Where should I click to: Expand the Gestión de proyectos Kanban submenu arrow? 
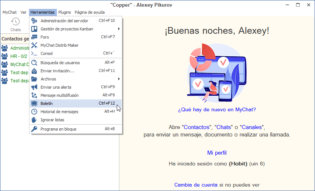coord(119,29)
